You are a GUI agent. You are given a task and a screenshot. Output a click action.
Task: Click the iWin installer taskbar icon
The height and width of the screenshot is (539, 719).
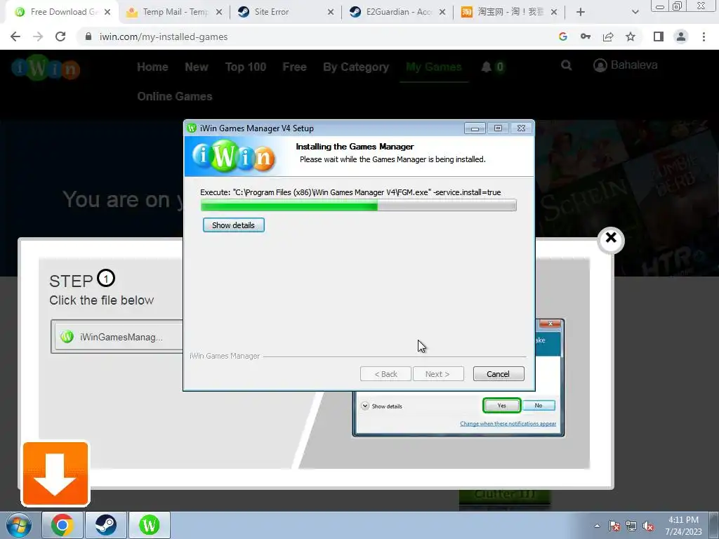coord(150,525)
